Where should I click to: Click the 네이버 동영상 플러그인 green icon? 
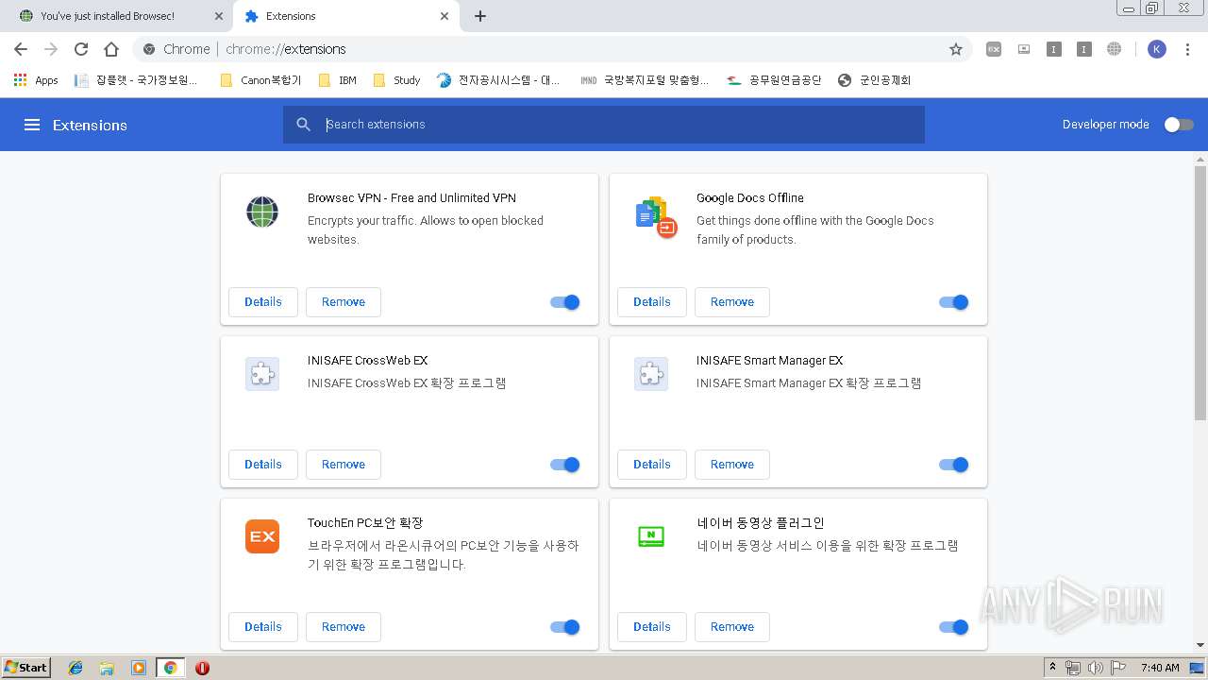(651, 536)
